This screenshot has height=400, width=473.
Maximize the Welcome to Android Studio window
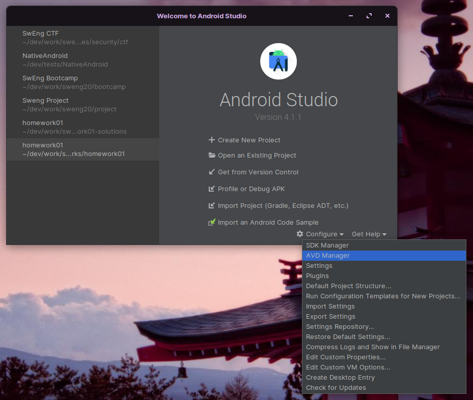pos(369,16)
